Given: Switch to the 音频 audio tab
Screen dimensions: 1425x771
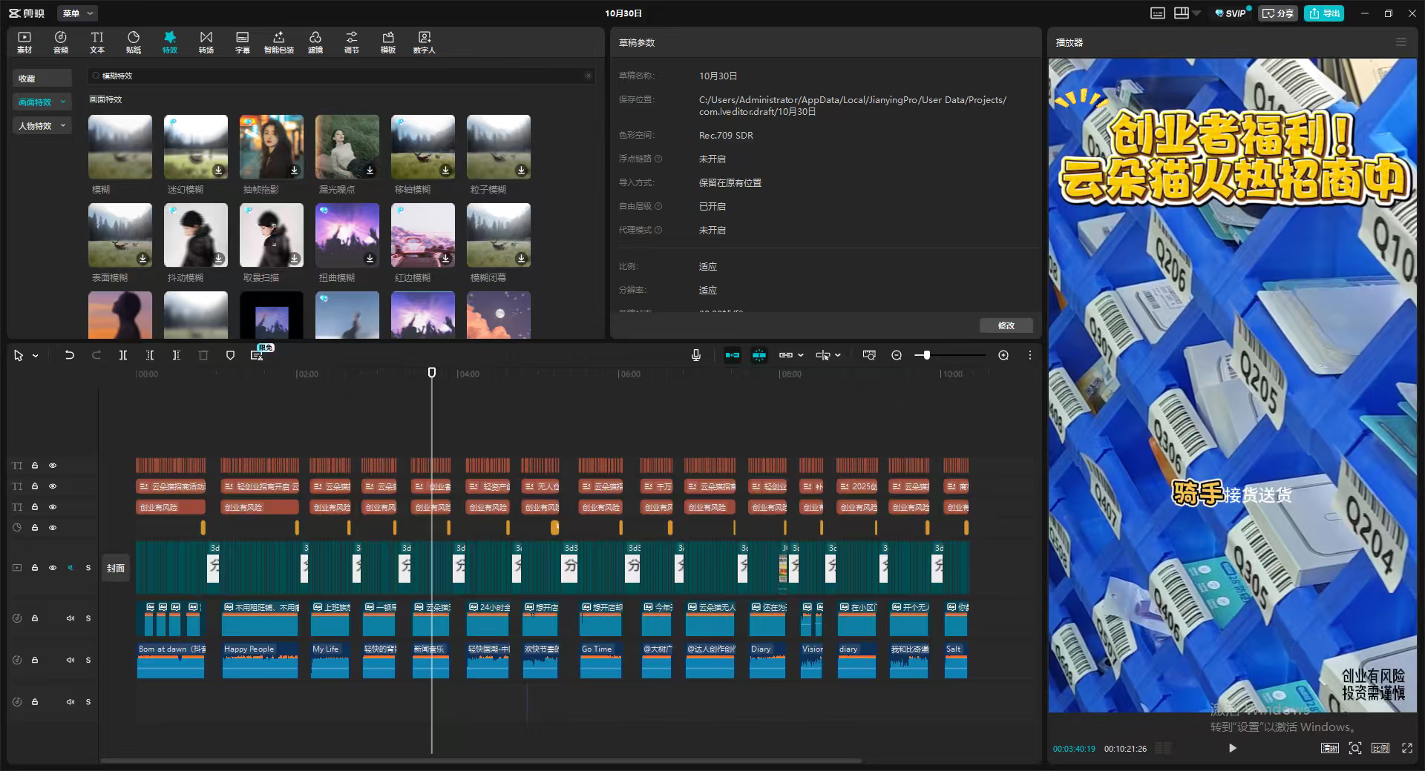Looking at the screenshot, I should [61, 42].
